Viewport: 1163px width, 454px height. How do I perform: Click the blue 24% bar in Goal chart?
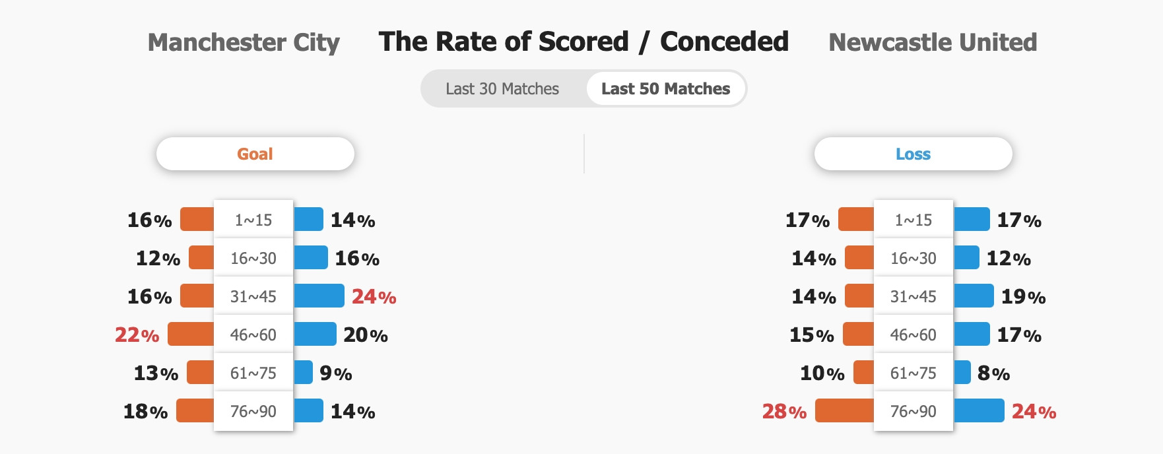pos(319,296)
